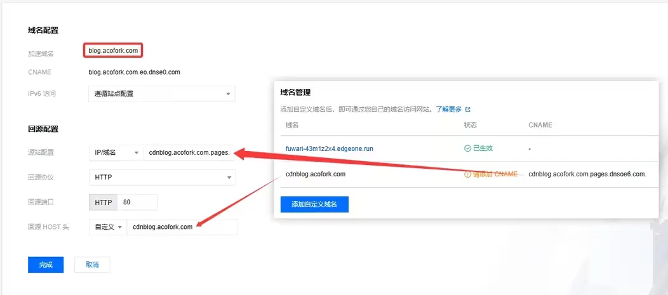
Task: Click the 取消 button
Action: click(92, 265)
